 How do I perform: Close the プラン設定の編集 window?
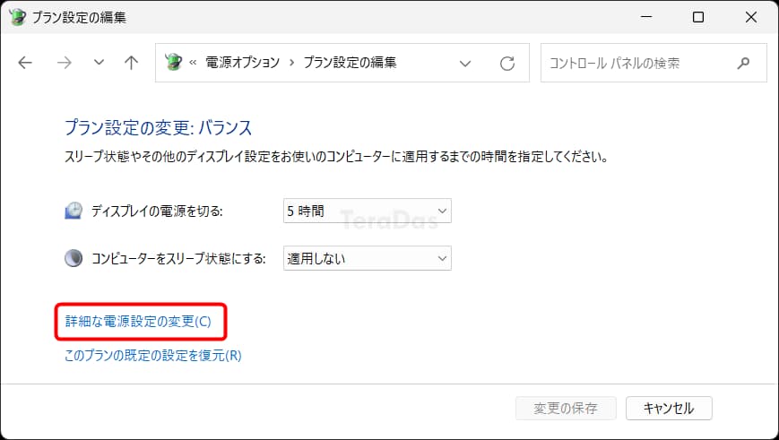click(751, 17)
